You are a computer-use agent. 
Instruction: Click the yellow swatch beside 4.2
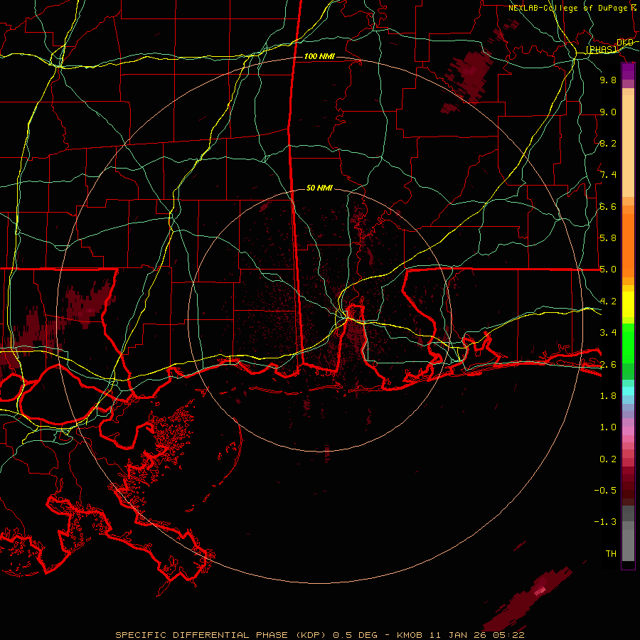[x=628, y=304]
